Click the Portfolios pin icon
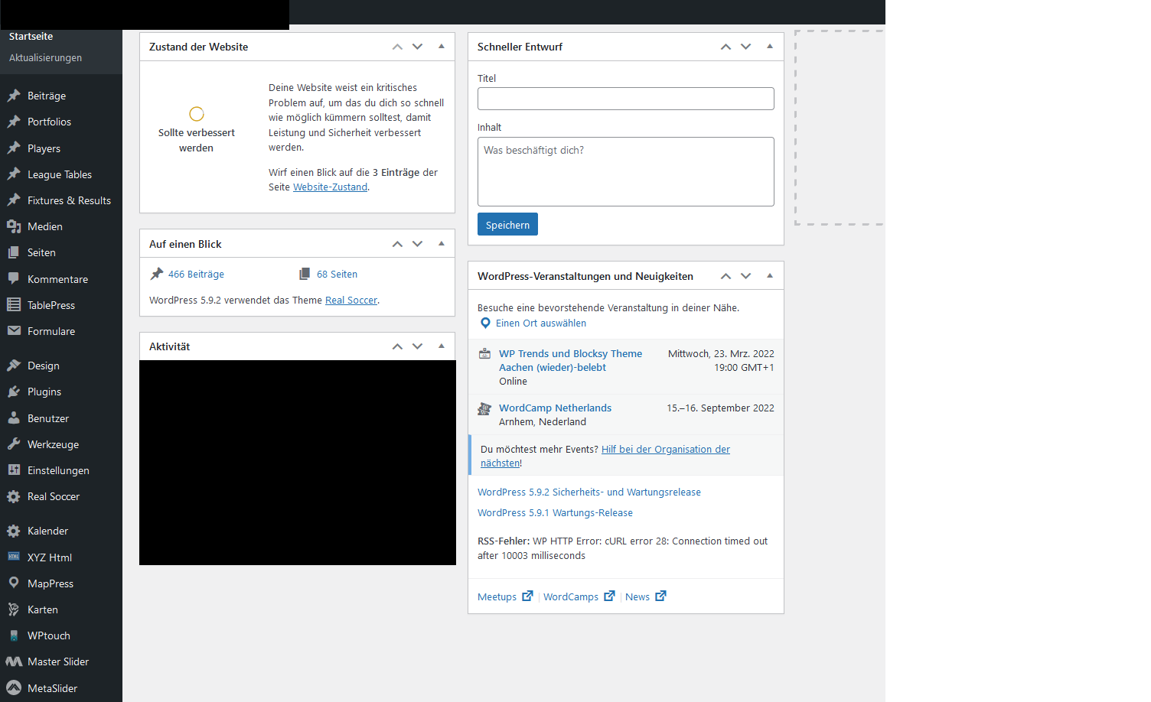Viewport: 1151px width, 702px height. coord(14,122)
